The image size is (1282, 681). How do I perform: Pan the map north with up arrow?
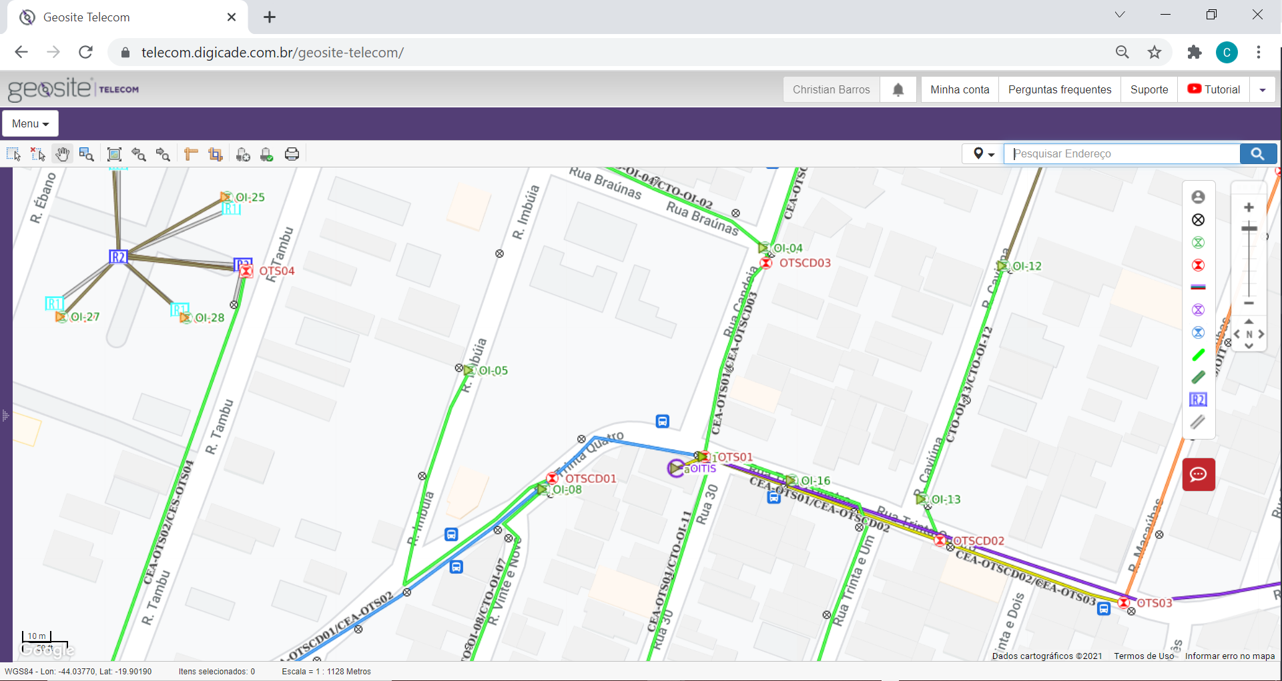pyautogui.click(x=1249, y=321)
